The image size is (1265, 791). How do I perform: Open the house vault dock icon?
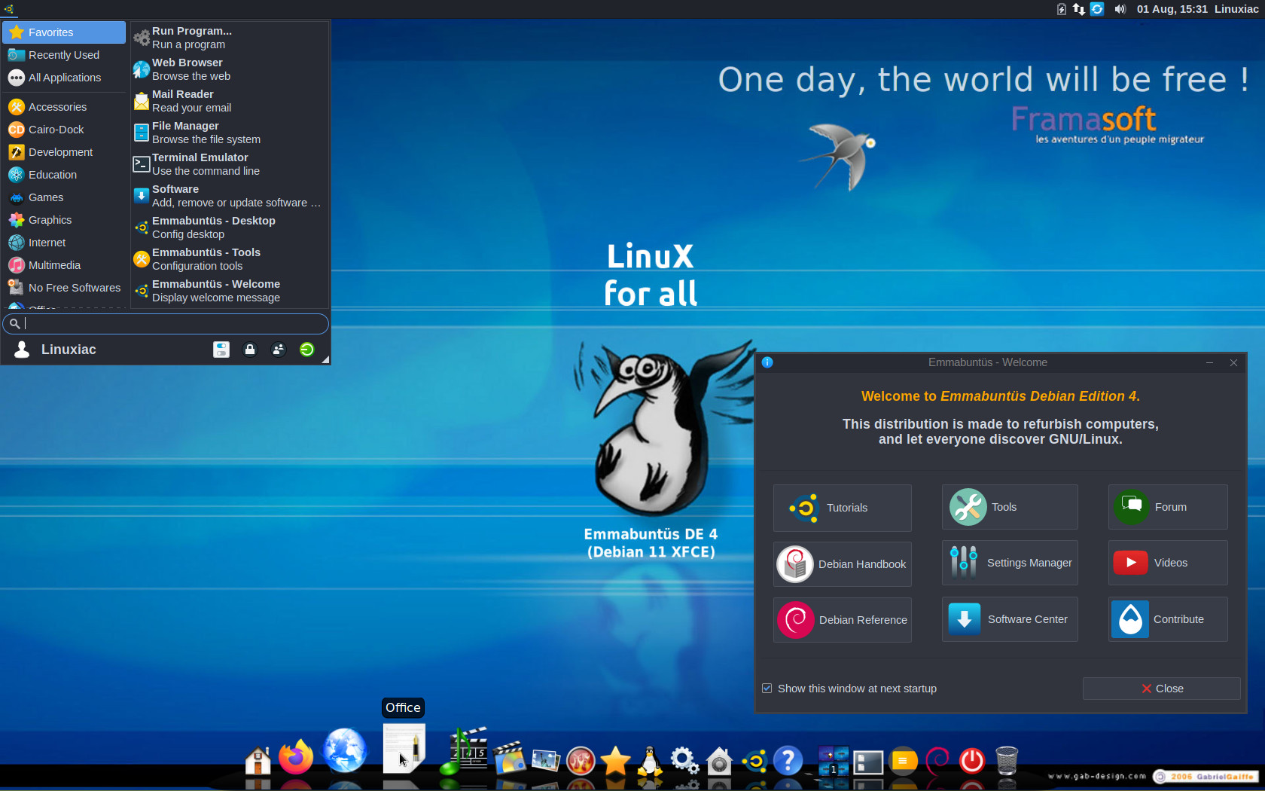point(719,761)
